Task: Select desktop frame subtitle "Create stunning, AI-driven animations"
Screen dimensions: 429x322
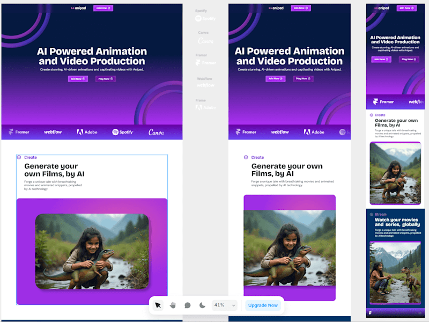Action: click(92, 70)
